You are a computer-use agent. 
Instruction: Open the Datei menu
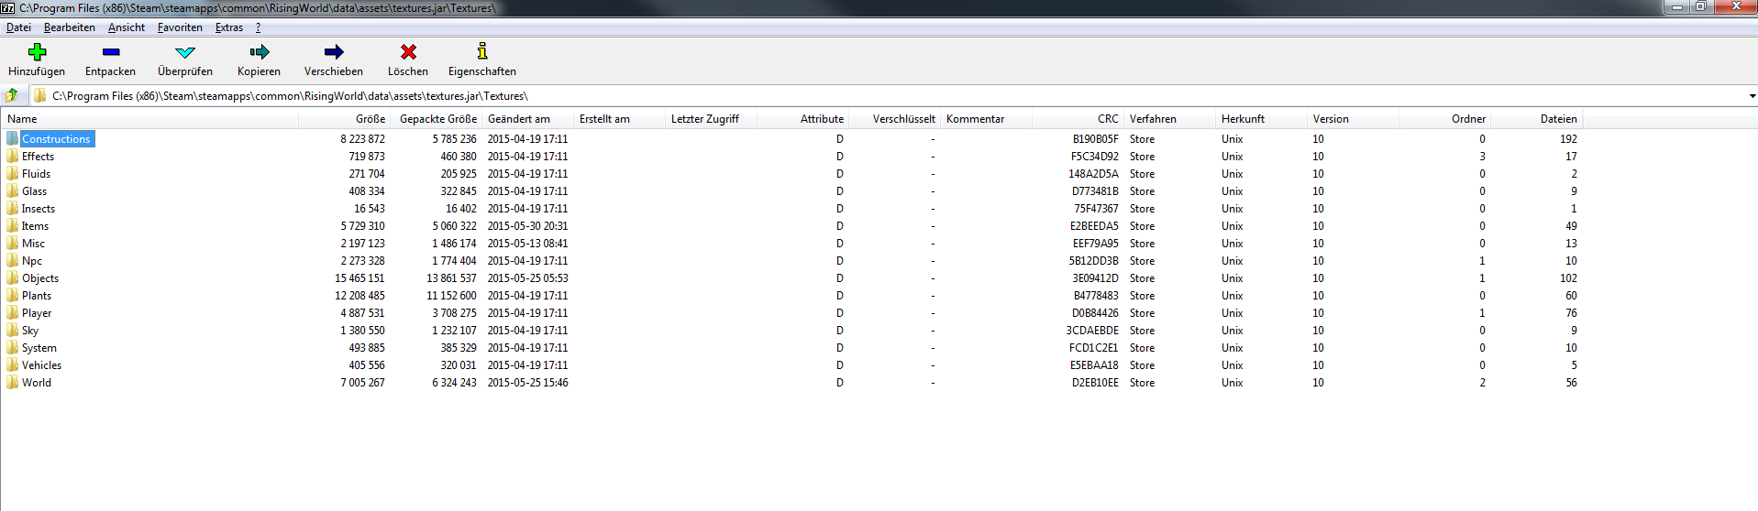coord(18,27)
